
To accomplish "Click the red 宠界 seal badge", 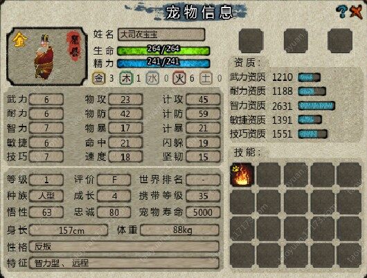I will coord(73,46).
